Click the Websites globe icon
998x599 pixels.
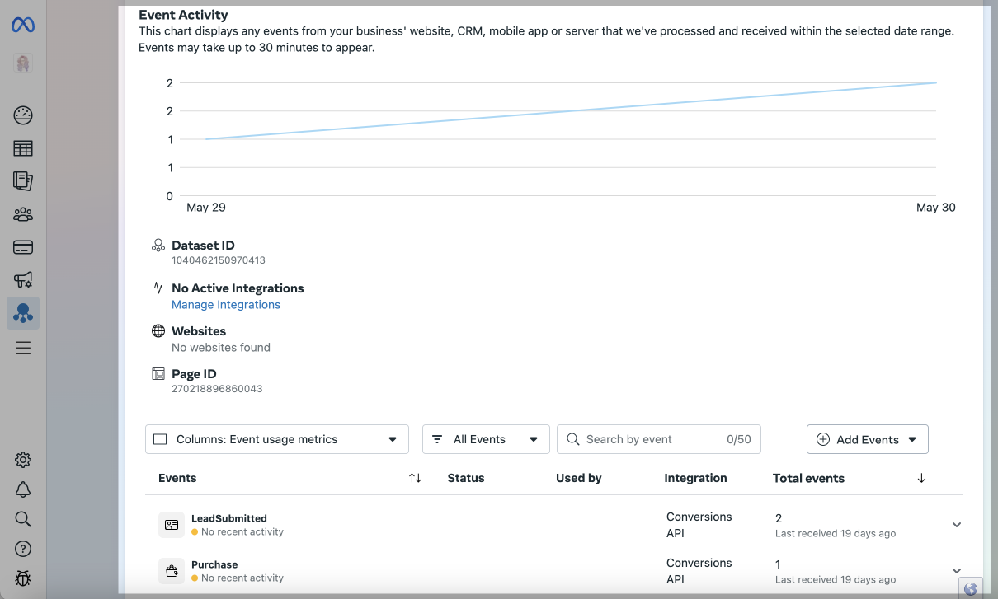pos(158,331)
